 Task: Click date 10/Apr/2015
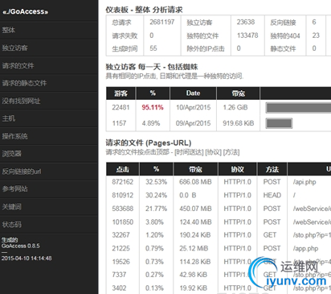pyautogui.click(x=193, y=107)
